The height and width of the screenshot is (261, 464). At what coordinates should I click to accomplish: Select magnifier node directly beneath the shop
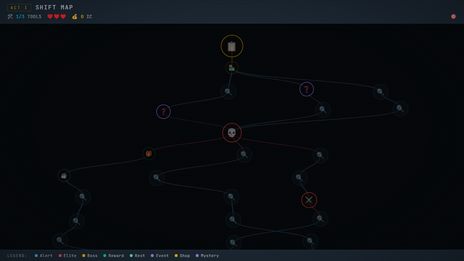(x=228, y=92)
